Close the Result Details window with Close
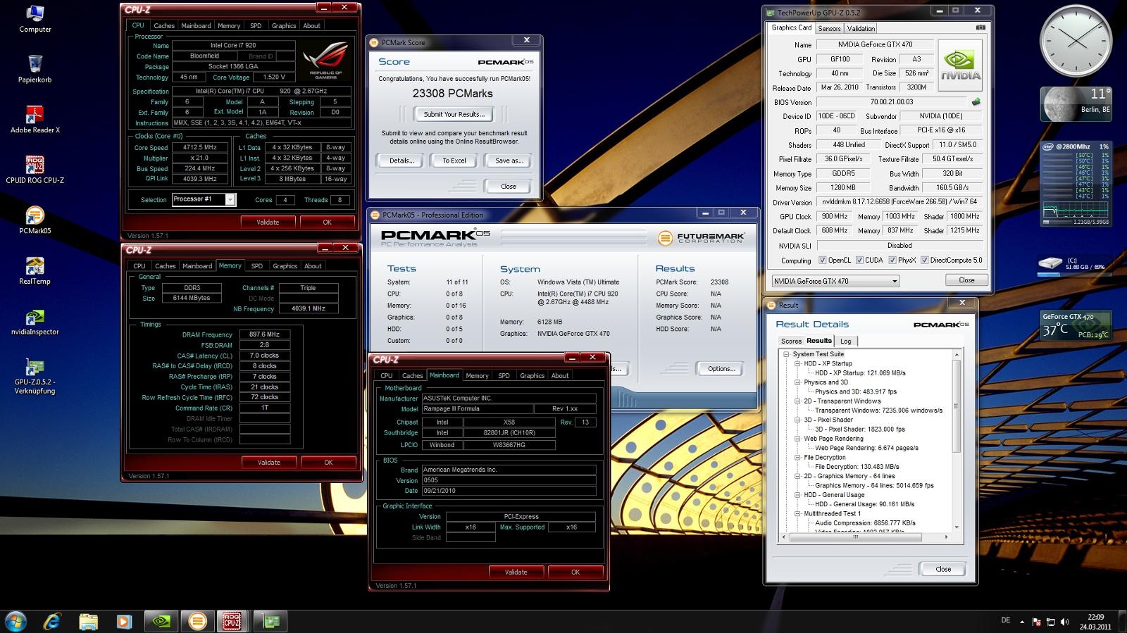The image size is (1127, 633). pyautogui.click(x=943, y=569)
